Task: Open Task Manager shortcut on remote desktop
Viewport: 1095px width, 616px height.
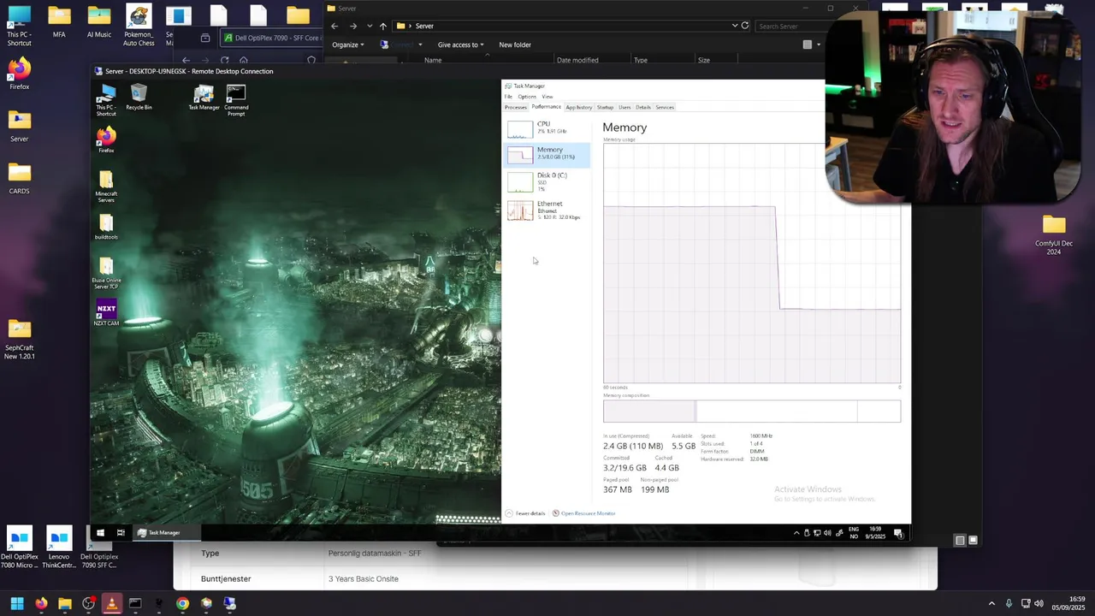Action: [204, 98]
